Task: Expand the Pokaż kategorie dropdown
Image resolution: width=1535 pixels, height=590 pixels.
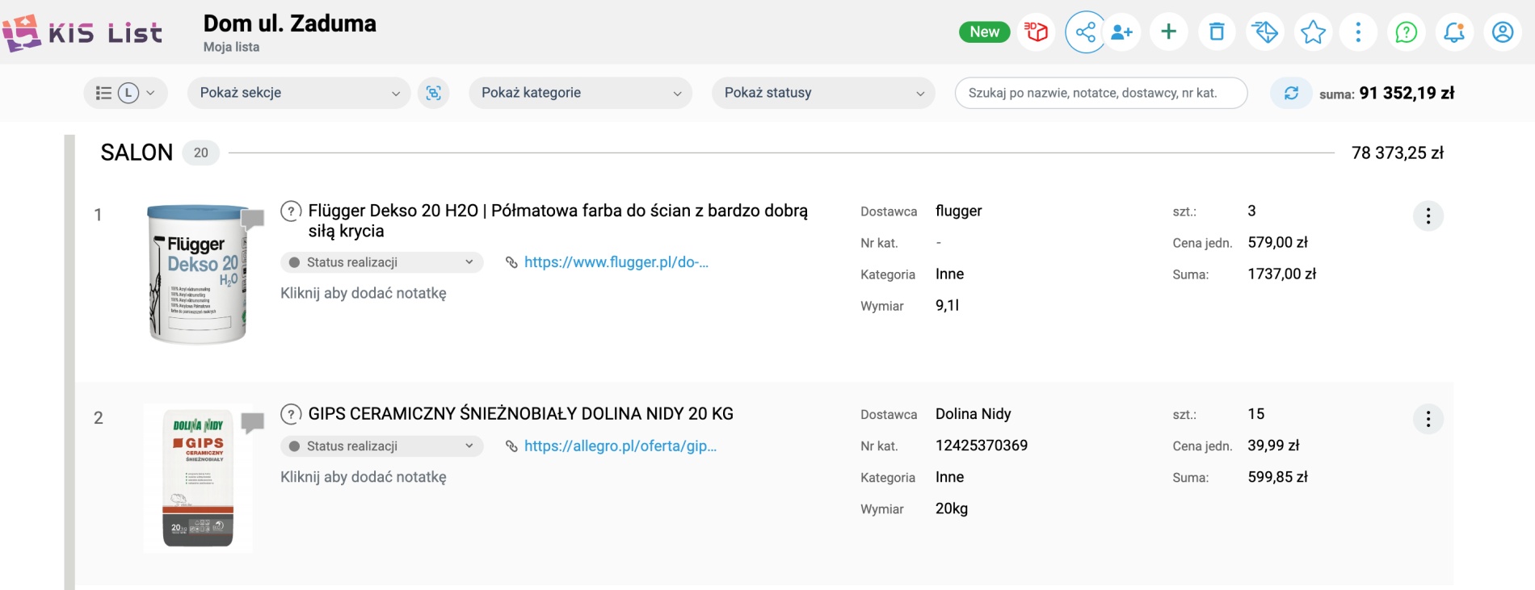Action: tap(580, 93)
